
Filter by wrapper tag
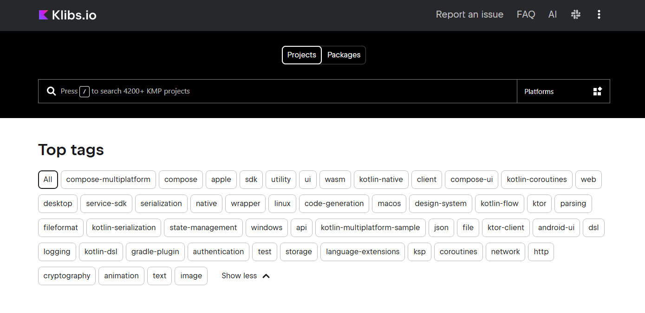point(246,204)
